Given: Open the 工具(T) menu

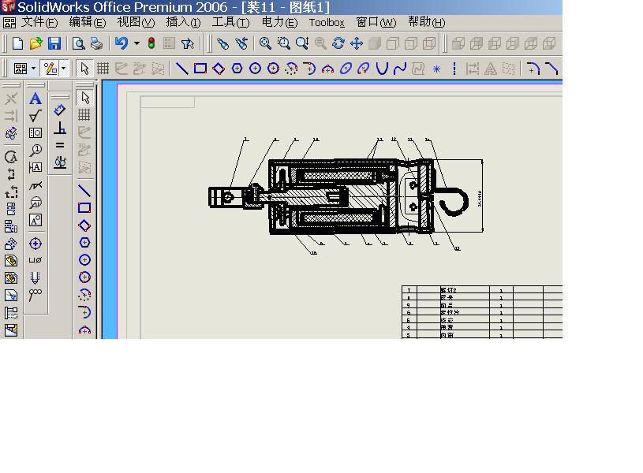Looking at the screenshot, I should [230, 23].
